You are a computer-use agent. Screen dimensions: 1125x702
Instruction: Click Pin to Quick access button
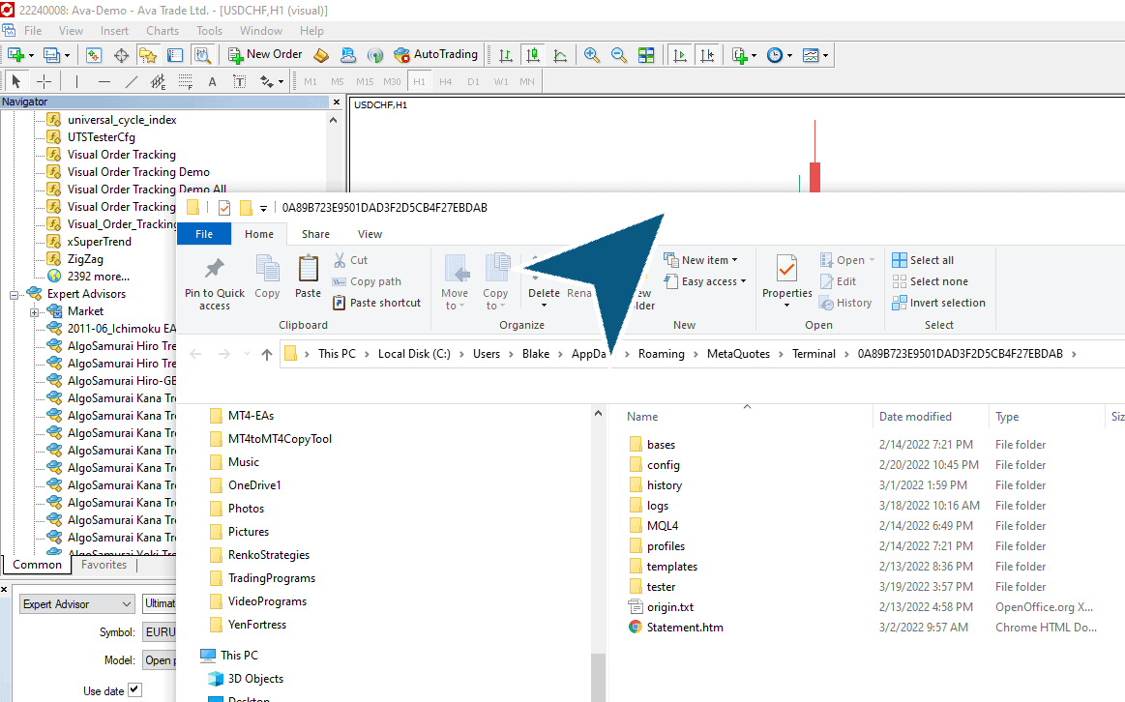pos(215,283)
